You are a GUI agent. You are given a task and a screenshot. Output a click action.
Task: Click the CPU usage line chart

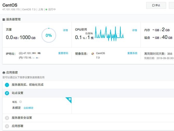(109, 34)
